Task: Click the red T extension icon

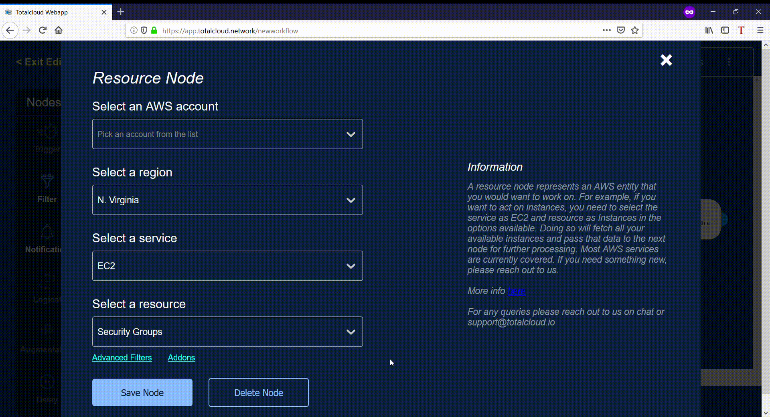Action: pos(741,30)
